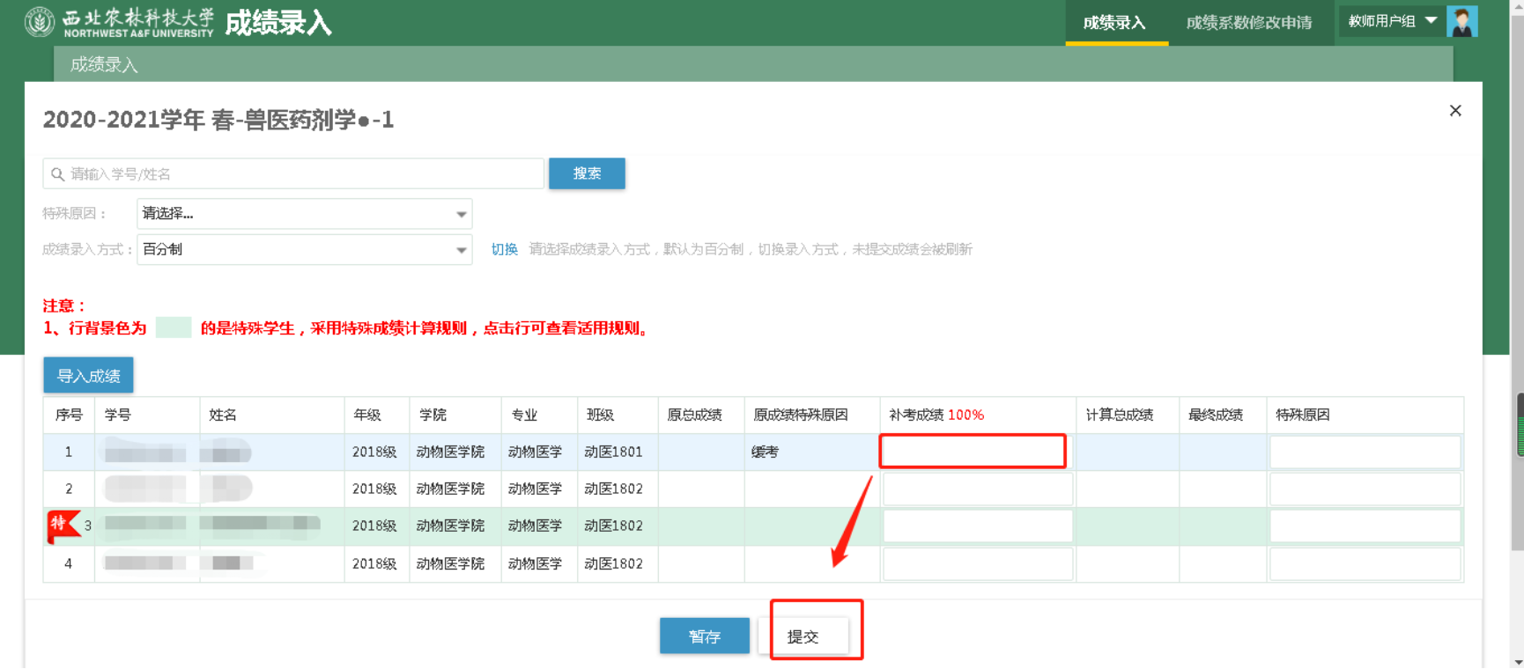The image size is (1524, 669).
Task: Click the university logo emblem
Action: click(x=40, y=22)
